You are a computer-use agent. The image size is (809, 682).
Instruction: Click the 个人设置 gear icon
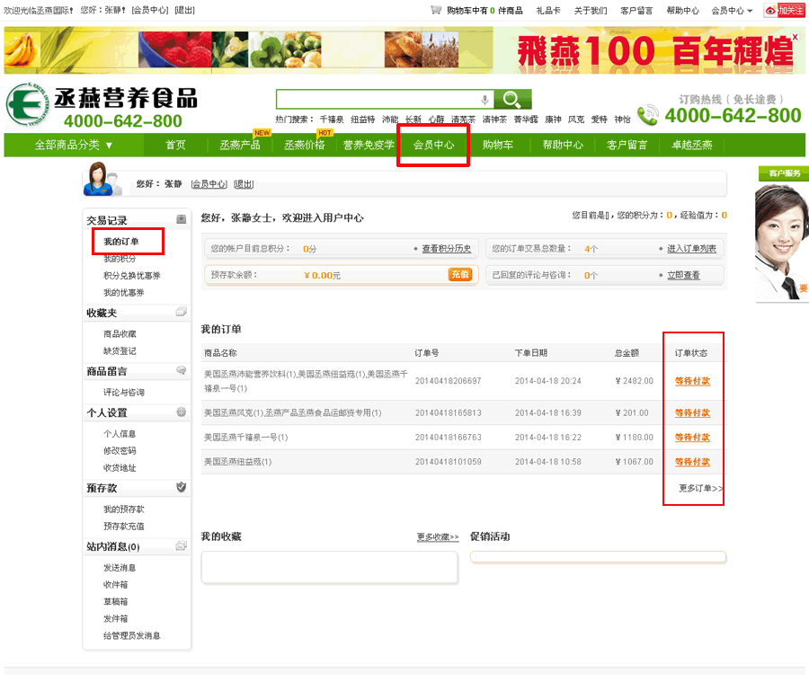pyautogui.click(x=181, y=412)
